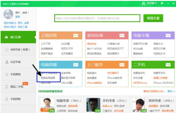
Task: Click the 电脑经常蓝屏 link
Action: pos(48,78)
